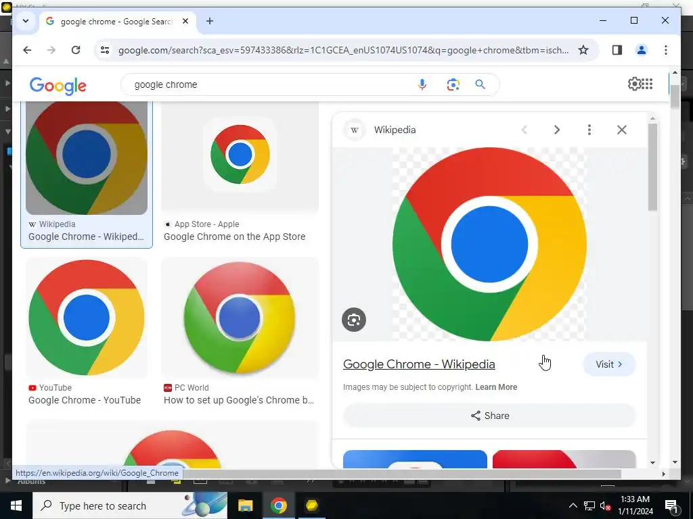Close the google chrome search tab
Image resolution: width=693 pixels, height=519 pixels.
185,21
